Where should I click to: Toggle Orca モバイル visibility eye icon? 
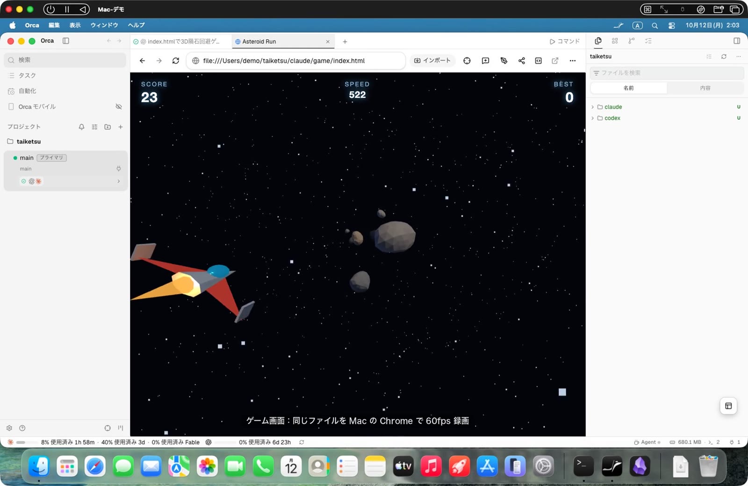(119, 107)
